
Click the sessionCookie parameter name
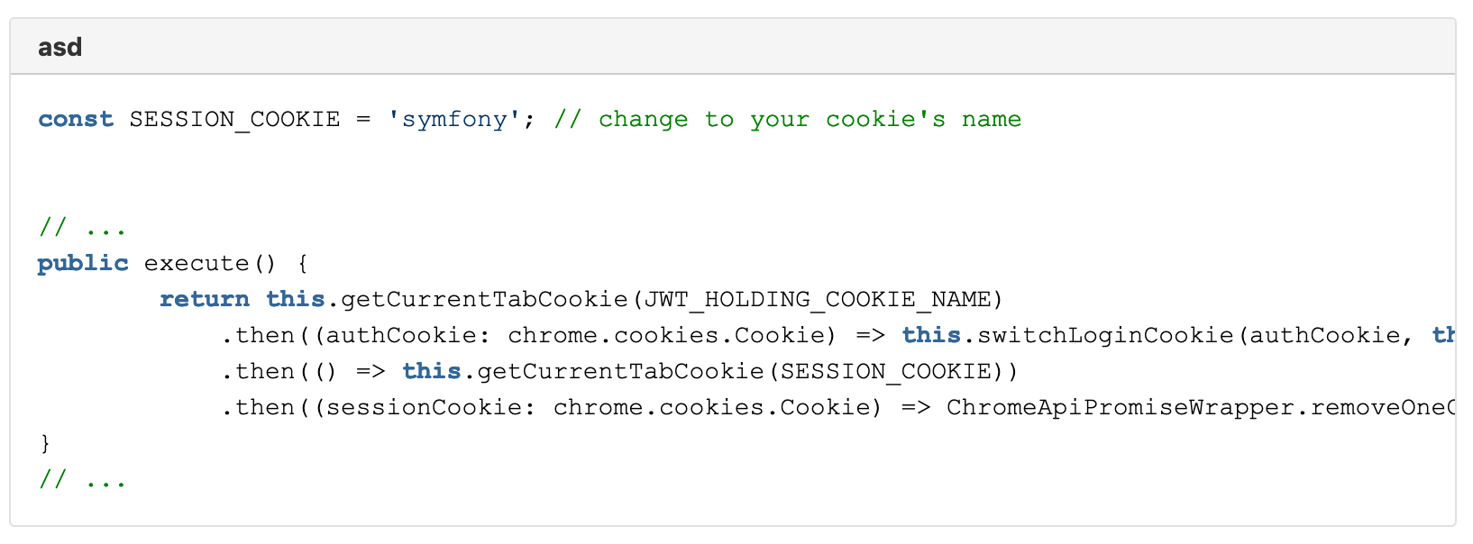coord(424,407)
